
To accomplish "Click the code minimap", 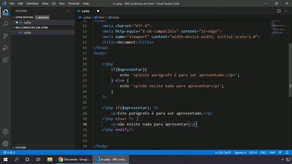I will point(279,27).
